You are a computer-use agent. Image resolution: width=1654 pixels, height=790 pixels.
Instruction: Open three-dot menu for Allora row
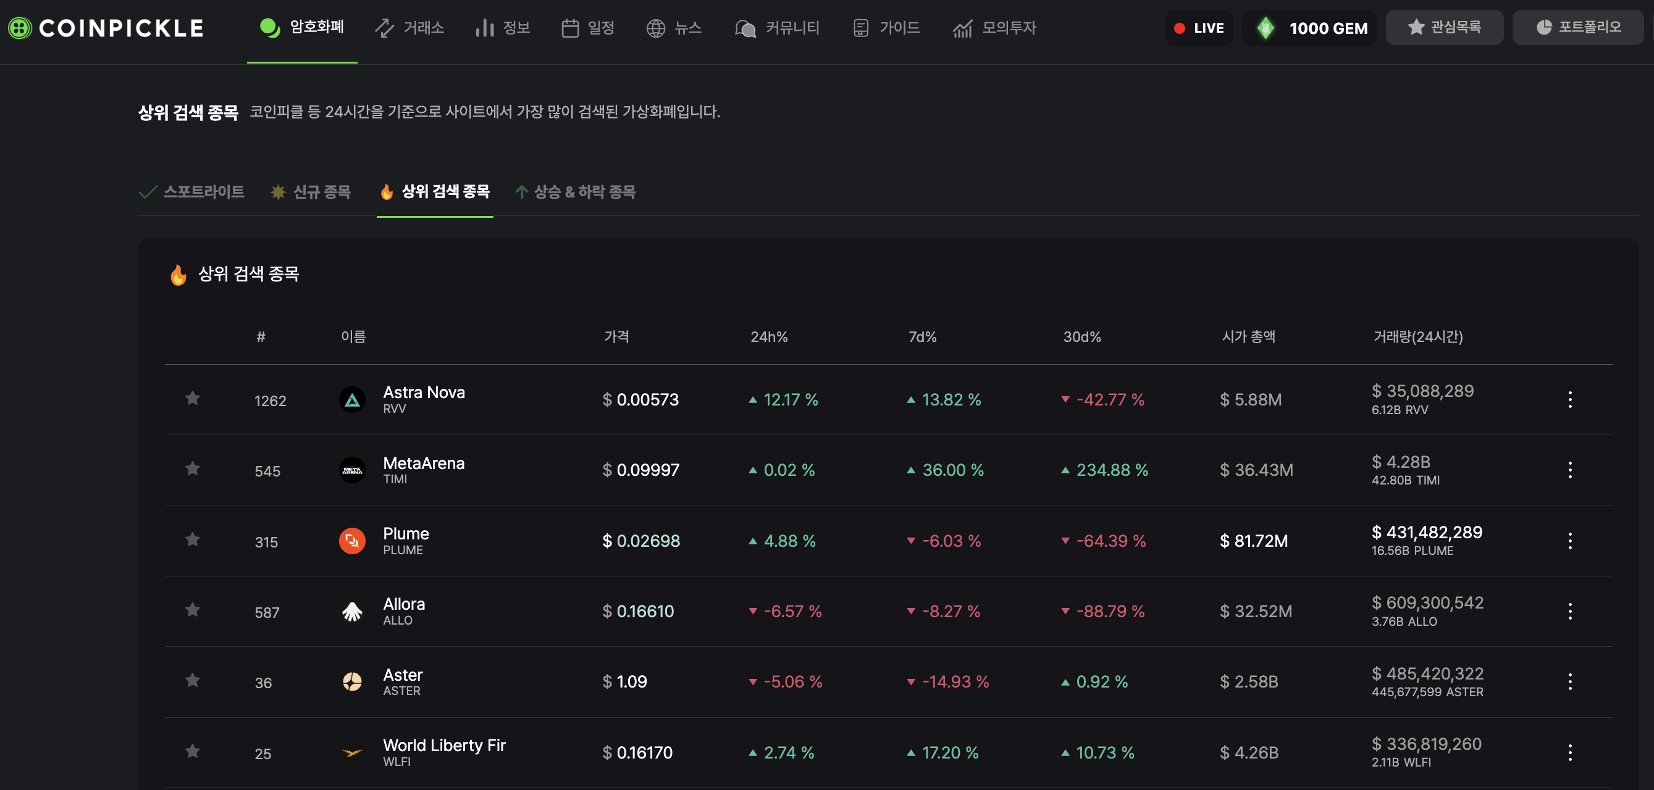point(1570,612)
